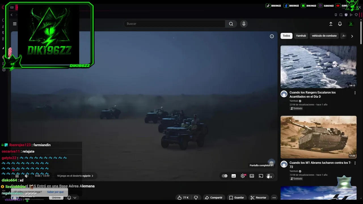Click Yarnhub avatar beside Rangers video
Screen dimensions: 363x204
[x=284, y=94]
